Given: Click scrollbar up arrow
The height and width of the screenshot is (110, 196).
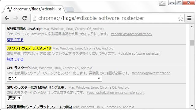Looking at the screenshot, I should click(x=192, y=27).
